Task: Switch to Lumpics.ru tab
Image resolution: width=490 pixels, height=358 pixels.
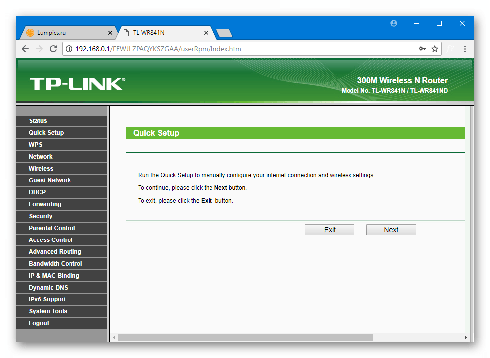Action: pyautogui.click(x=68, y=33)
